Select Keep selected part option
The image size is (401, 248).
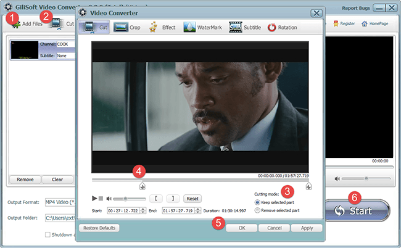click(257, 202)
